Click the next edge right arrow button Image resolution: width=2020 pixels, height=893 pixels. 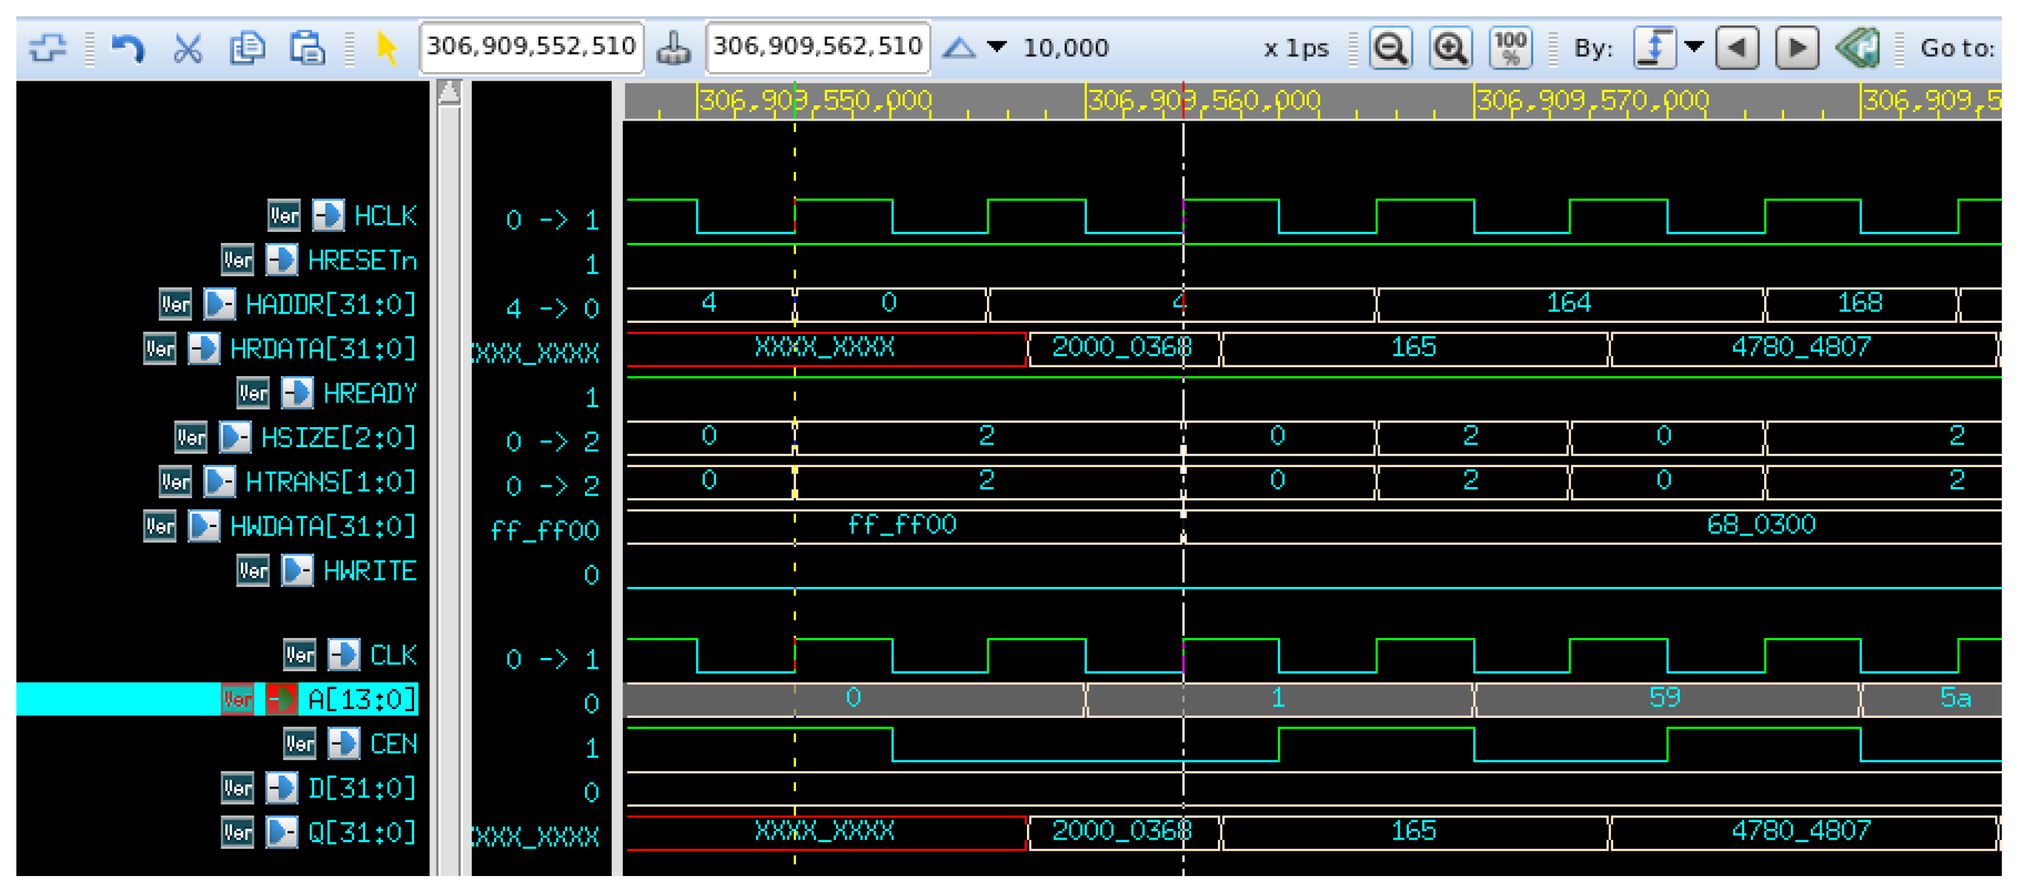pyautogui.click(x=1796, y=48)
